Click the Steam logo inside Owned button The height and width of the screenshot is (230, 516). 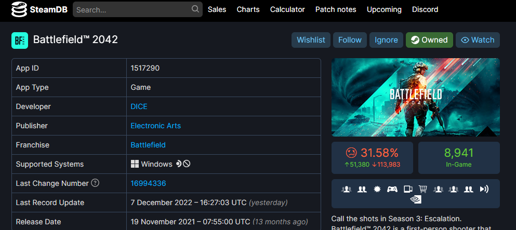click(x=415, y=40)
